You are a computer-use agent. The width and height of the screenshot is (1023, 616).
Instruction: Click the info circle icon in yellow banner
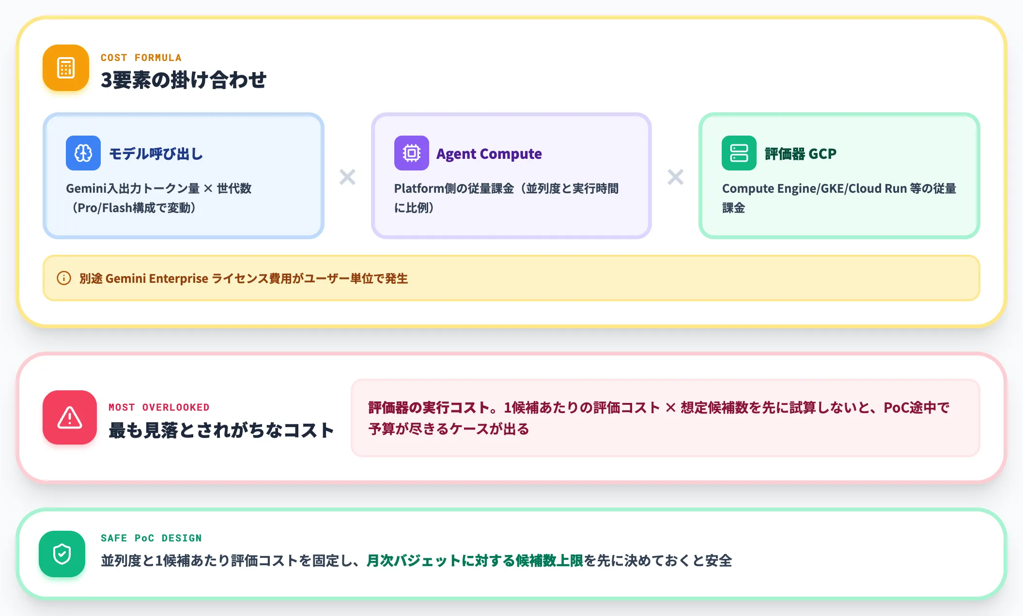[x=64, y=278]
